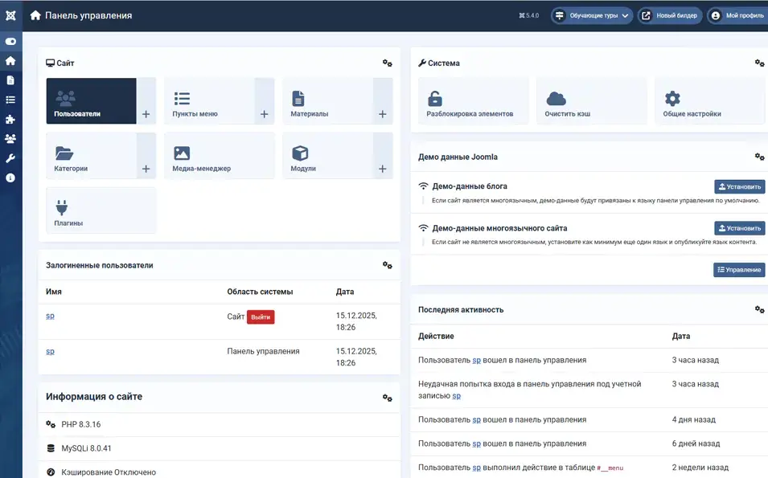Image resolution: width=768 pixels, height=478 pixels.
Task: Open the sp user link in Залогиненные пользователи
Action: pyautogui.click(x=50, y=316)
